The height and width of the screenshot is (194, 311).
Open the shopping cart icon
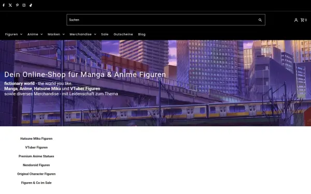click(303, 20)
